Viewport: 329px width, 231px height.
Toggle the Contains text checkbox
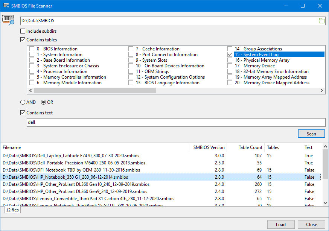(23, 113)
